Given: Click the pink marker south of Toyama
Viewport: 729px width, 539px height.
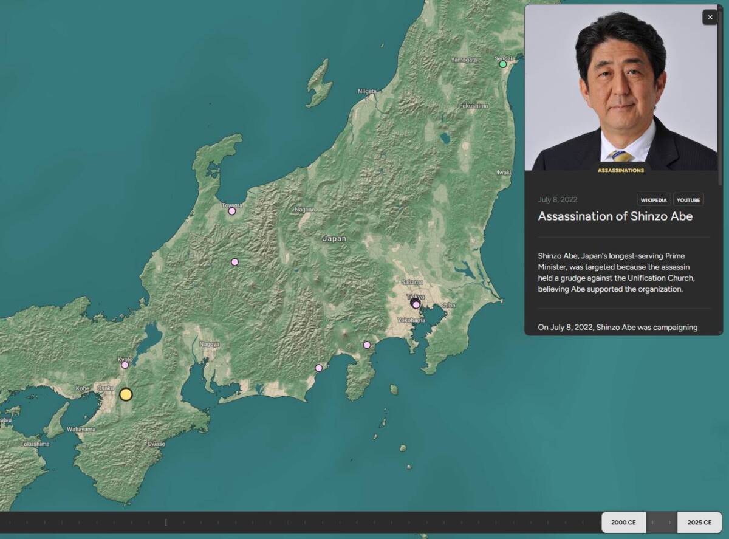Looking at the screenshot, I should 234,262.
